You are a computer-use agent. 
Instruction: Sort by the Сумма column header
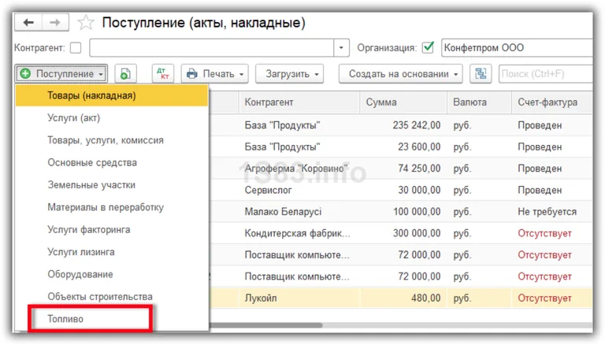point(403,102)
